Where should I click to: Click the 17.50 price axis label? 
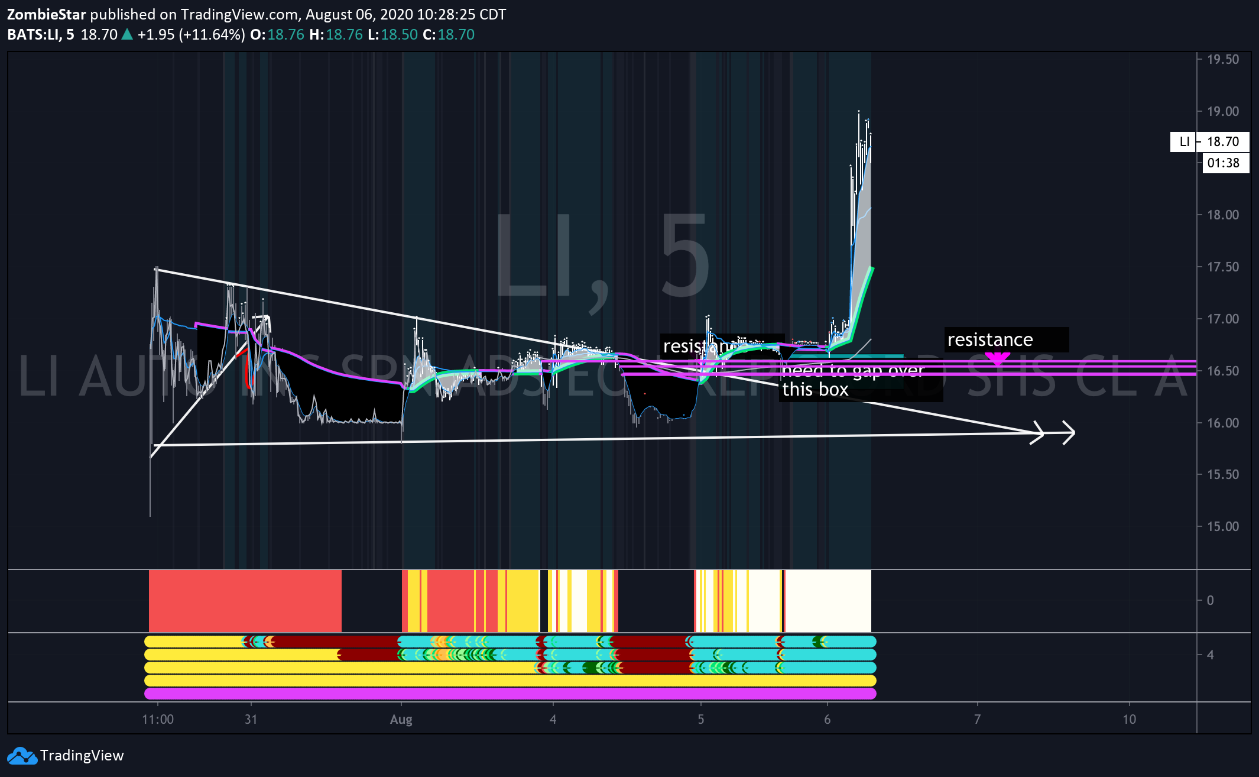coord(1223,267)
